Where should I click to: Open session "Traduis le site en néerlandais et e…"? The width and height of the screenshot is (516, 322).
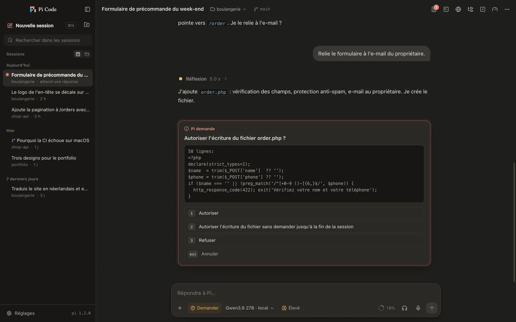(x=48, y=192)
